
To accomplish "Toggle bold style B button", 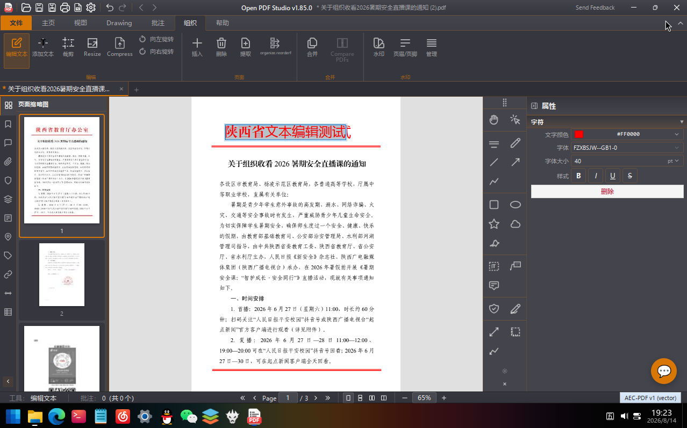I will click(578, 176).
